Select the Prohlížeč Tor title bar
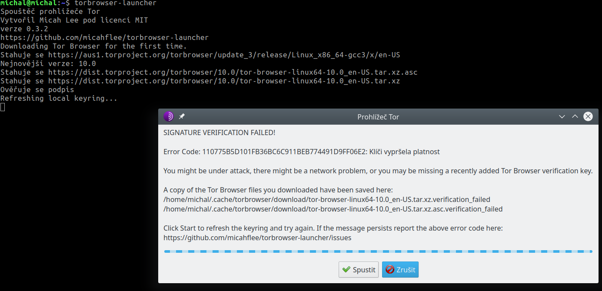 click(378, 116)
